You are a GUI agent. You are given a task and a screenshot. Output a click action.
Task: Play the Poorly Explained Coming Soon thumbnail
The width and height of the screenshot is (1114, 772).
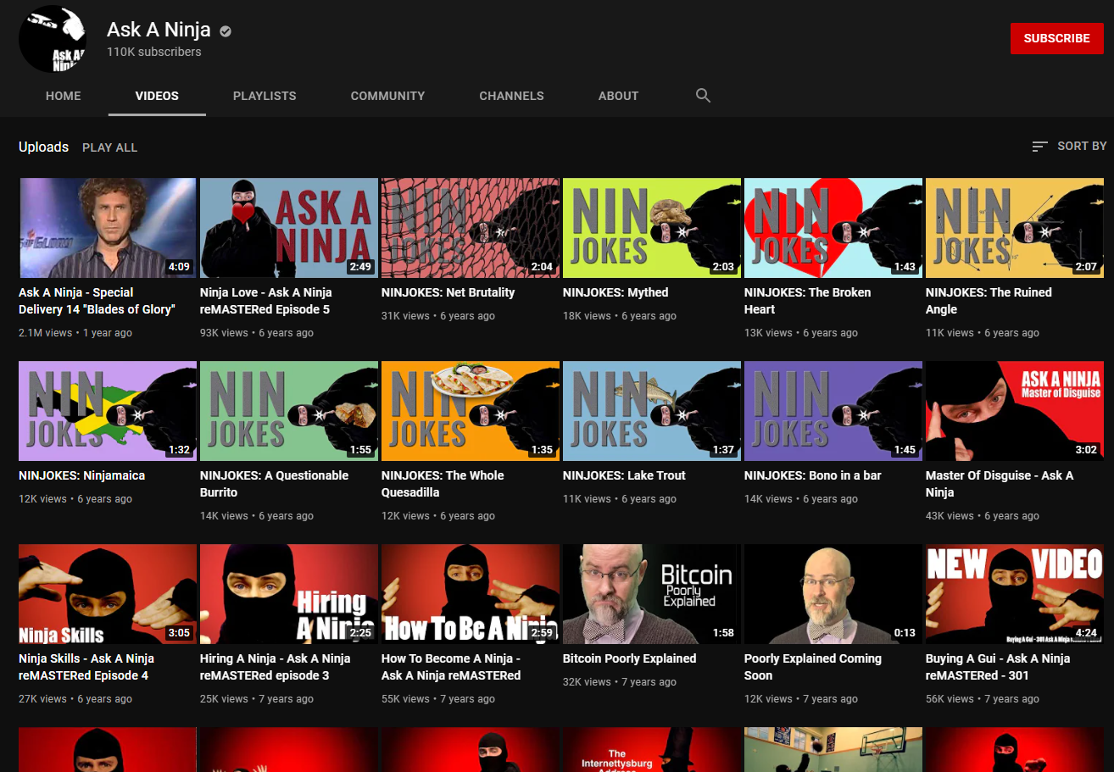[833, 594]
